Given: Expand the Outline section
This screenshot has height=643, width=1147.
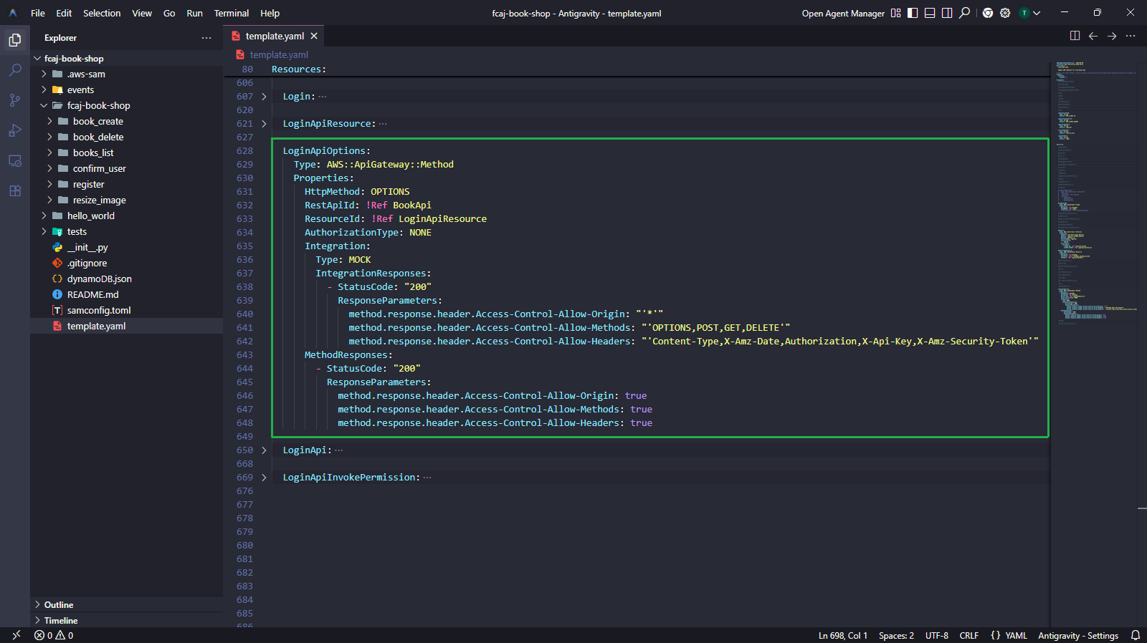Looking at the screenshot, I should point(126,604).
